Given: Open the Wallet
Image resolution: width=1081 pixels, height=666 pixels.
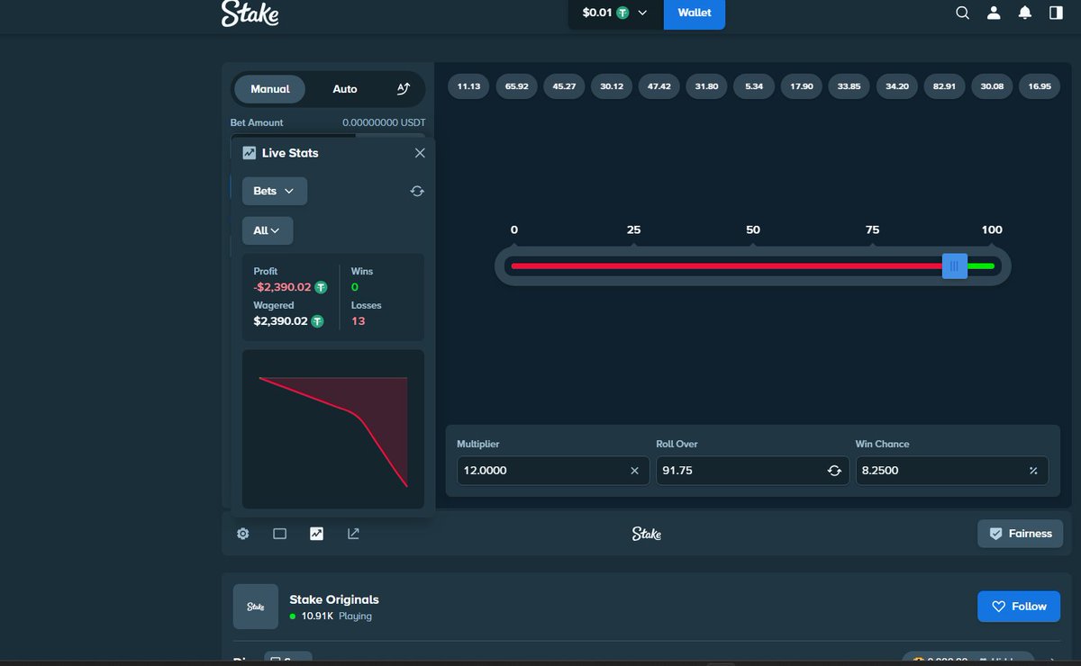Looking at the screenshot, I should [695, 13].
